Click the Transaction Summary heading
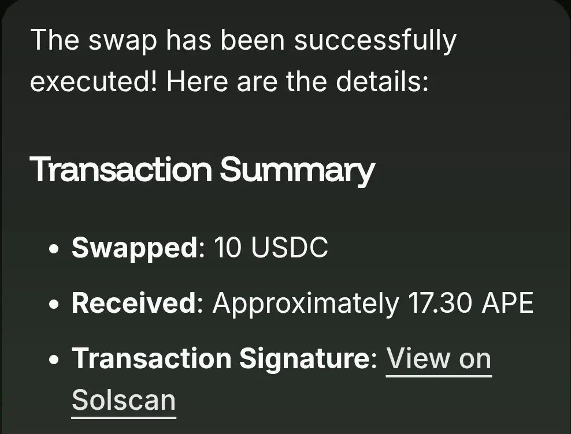 (x=202, y=170)
